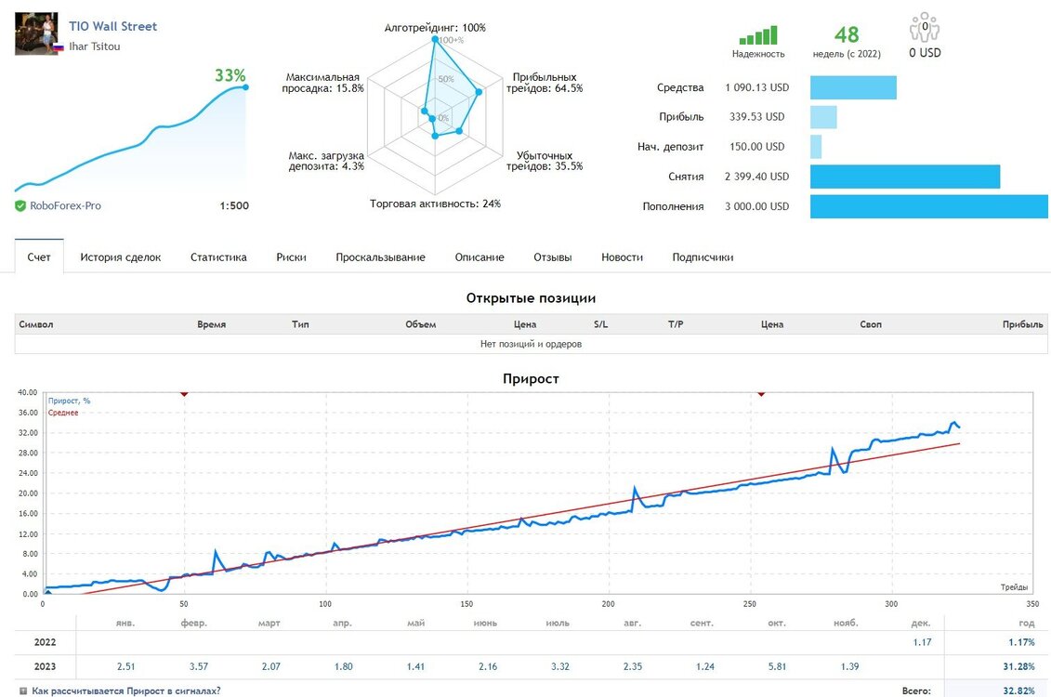This screenshot has width=1051, height=697.
Task: Click the Всего total 32.82%
Action: 1018,691
